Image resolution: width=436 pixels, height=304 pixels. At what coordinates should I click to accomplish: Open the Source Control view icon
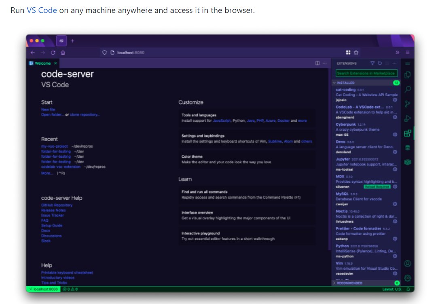coord(407,104)
